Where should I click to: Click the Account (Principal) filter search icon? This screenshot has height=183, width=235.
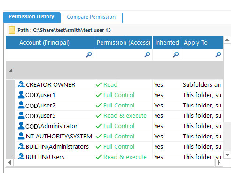point(89,54)
